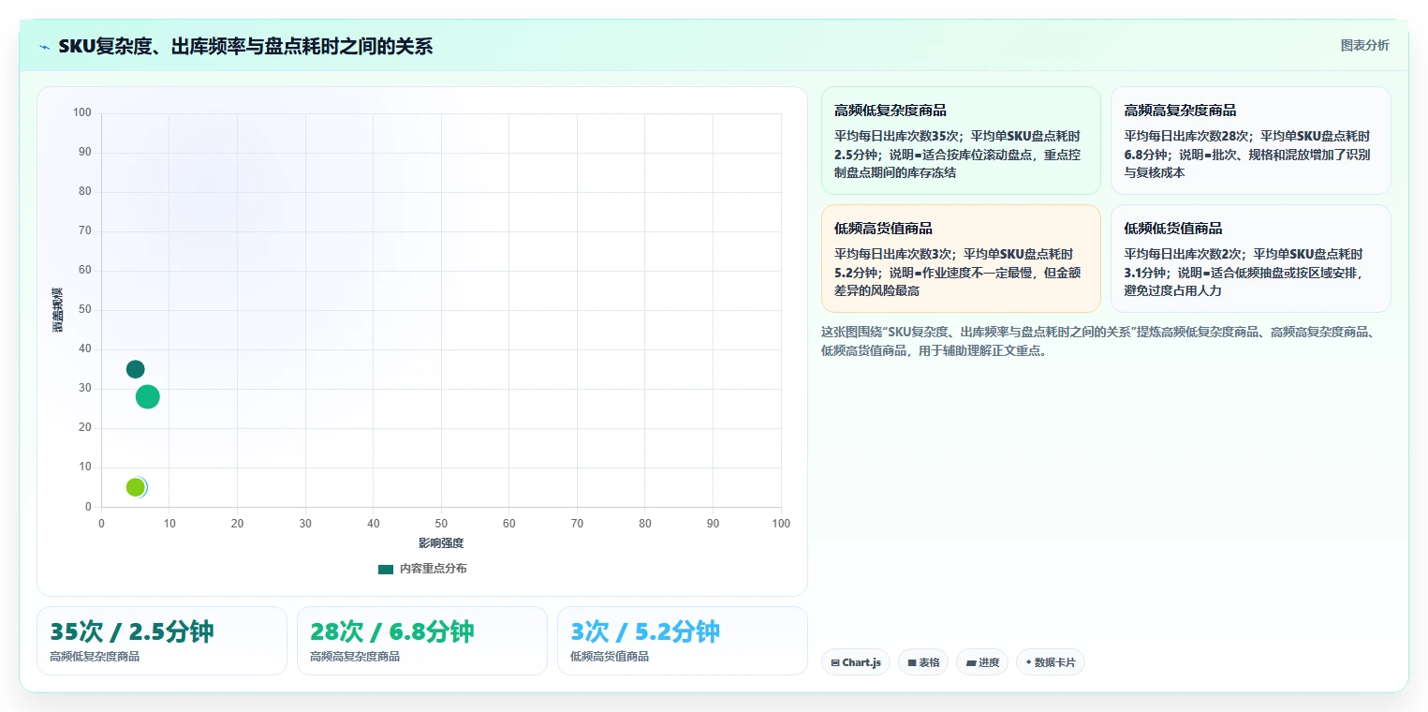Click the 影响强度 axis label
1428x712 pixels.
[441, 543]
